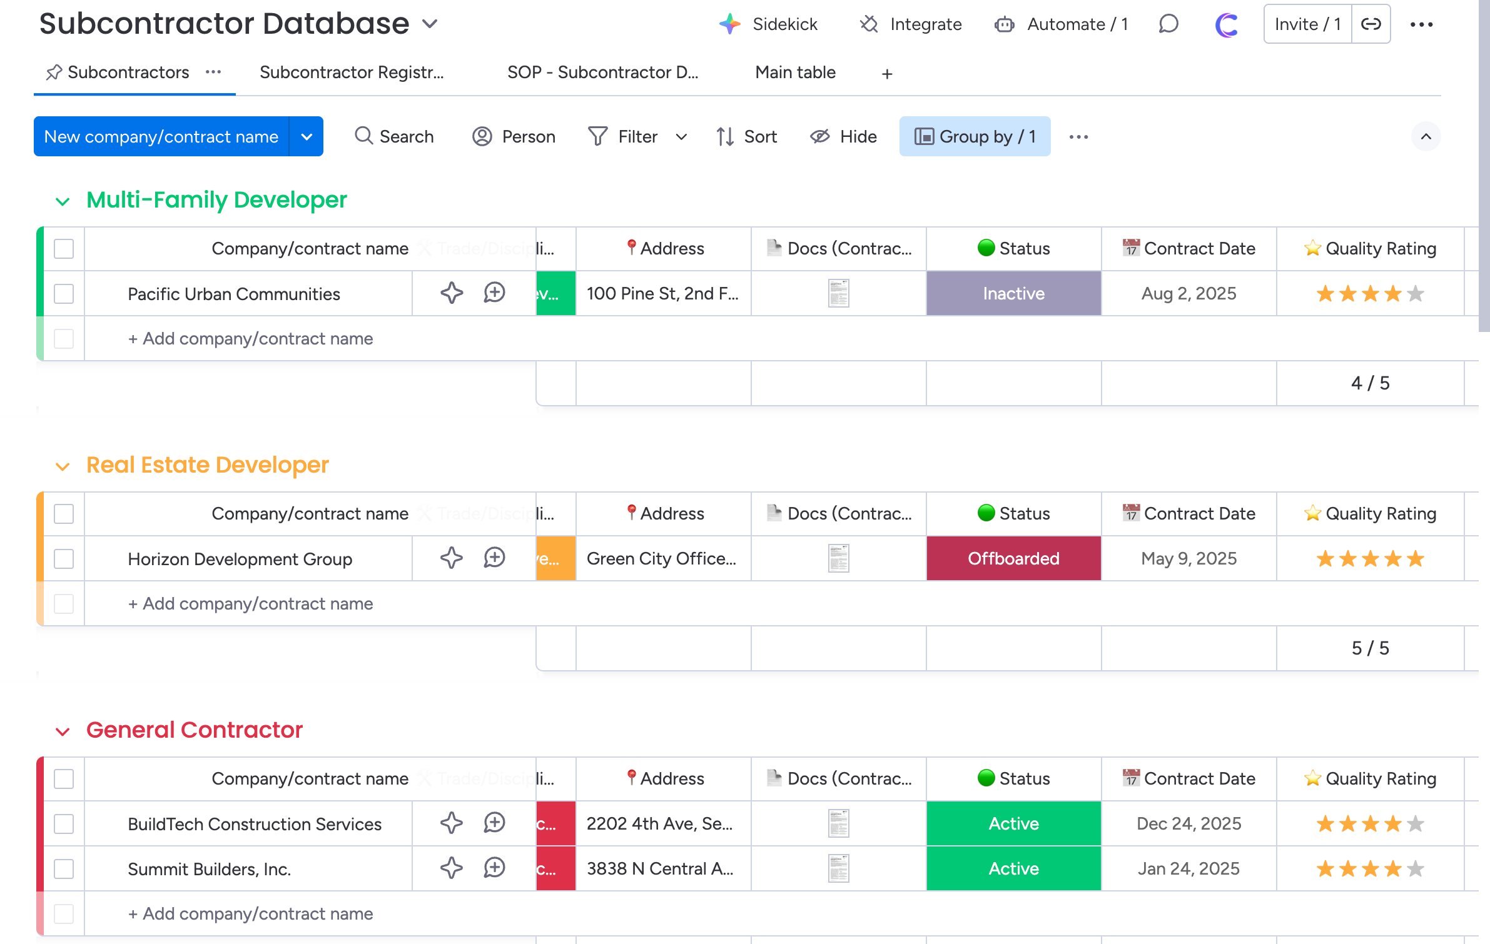Screen dimensions: 1490x944
Task: Open dropdown arrow next to New company button
Action: (307, 136)
